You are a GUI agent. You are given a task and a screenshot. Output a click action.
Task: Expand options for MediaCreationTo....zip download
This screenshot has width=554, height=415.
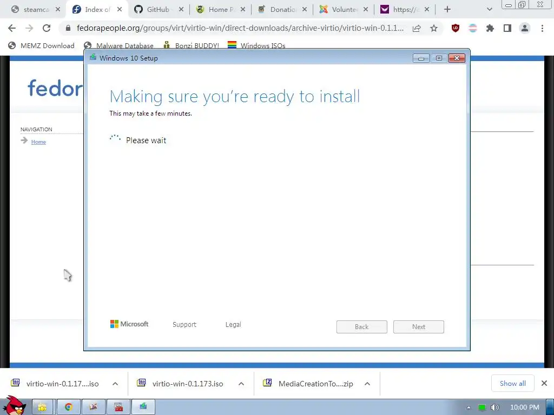coord(367,384)
